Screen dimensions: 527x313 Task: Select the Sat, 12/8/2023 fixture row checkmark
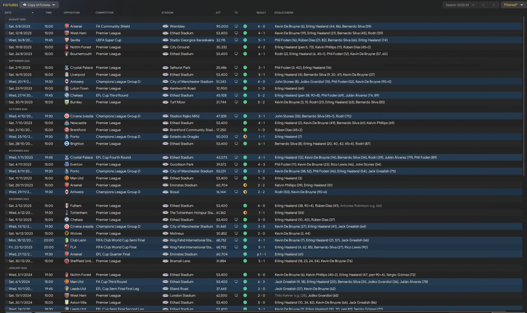tap(7, 33)
